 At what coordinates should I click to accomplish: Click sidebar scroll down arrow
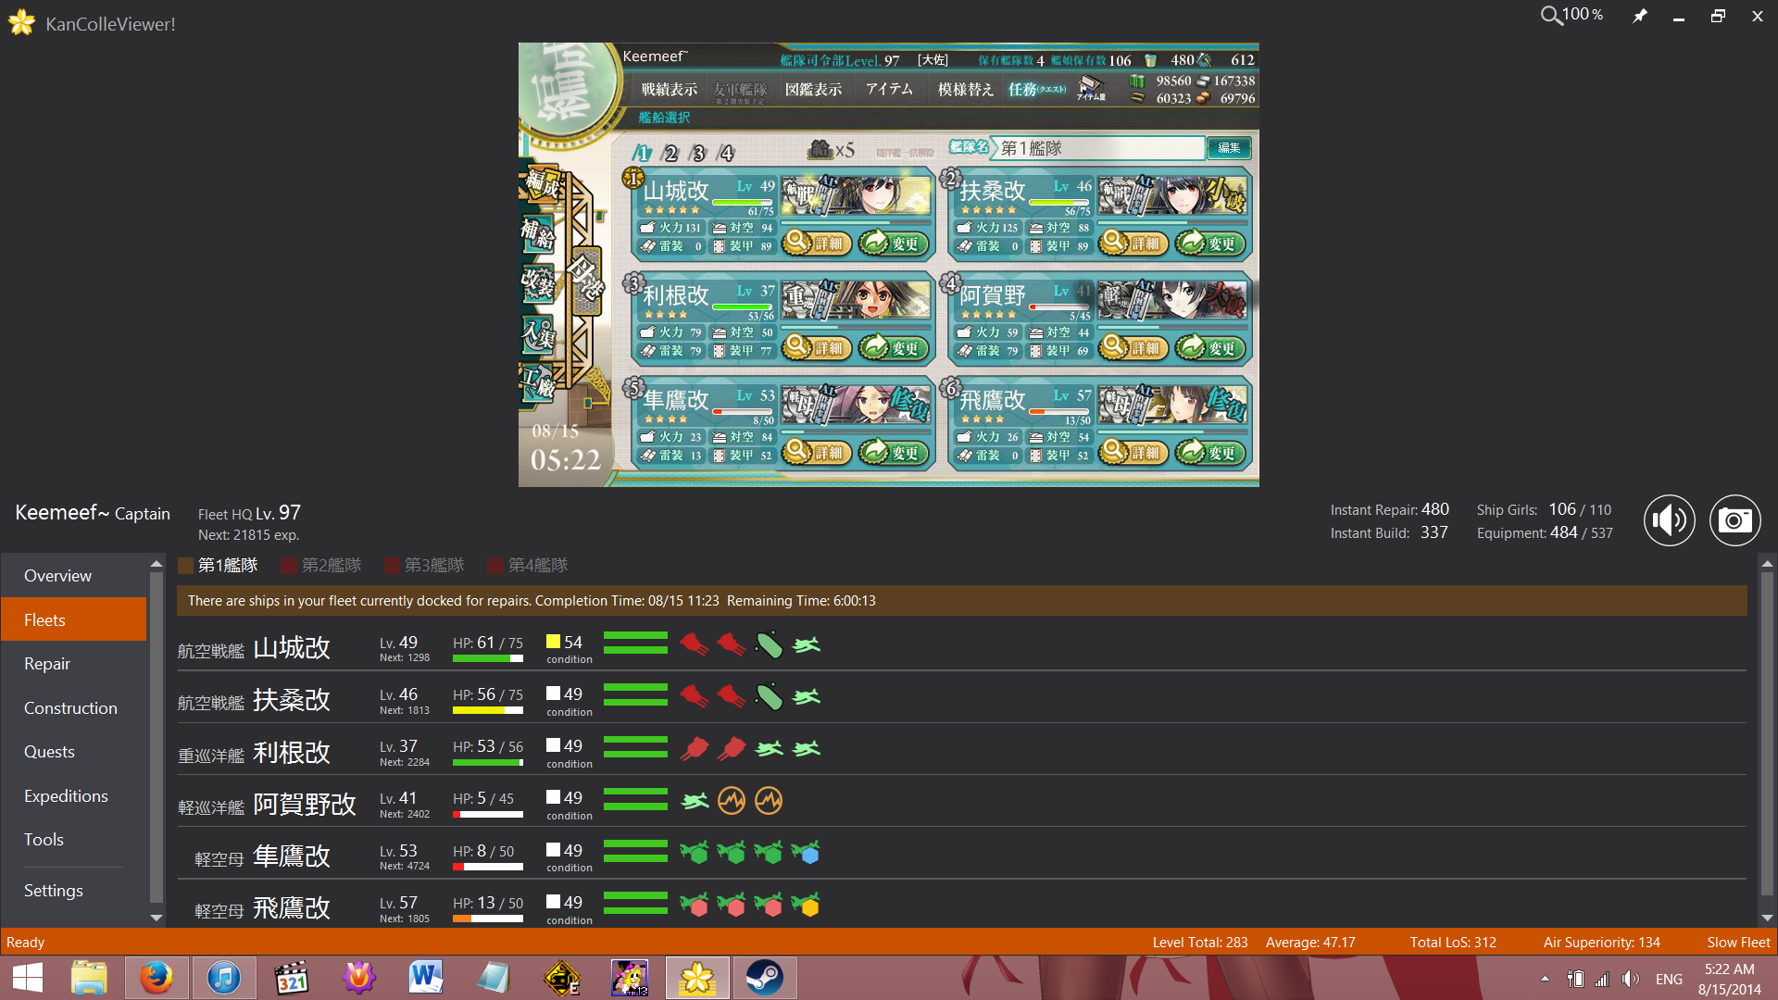[x=157, y=918]
